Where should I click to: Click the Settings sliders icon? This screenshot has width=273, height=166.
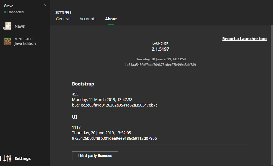click(x=7, y=159)
